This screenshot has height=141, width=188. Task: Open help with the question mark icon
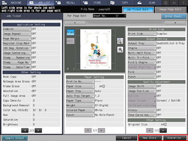click(x=183, y=3)
